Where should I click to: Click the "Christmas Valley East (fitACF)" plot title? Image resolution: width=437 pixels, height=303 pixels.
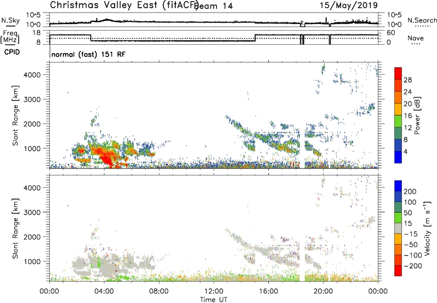[125, 5]
